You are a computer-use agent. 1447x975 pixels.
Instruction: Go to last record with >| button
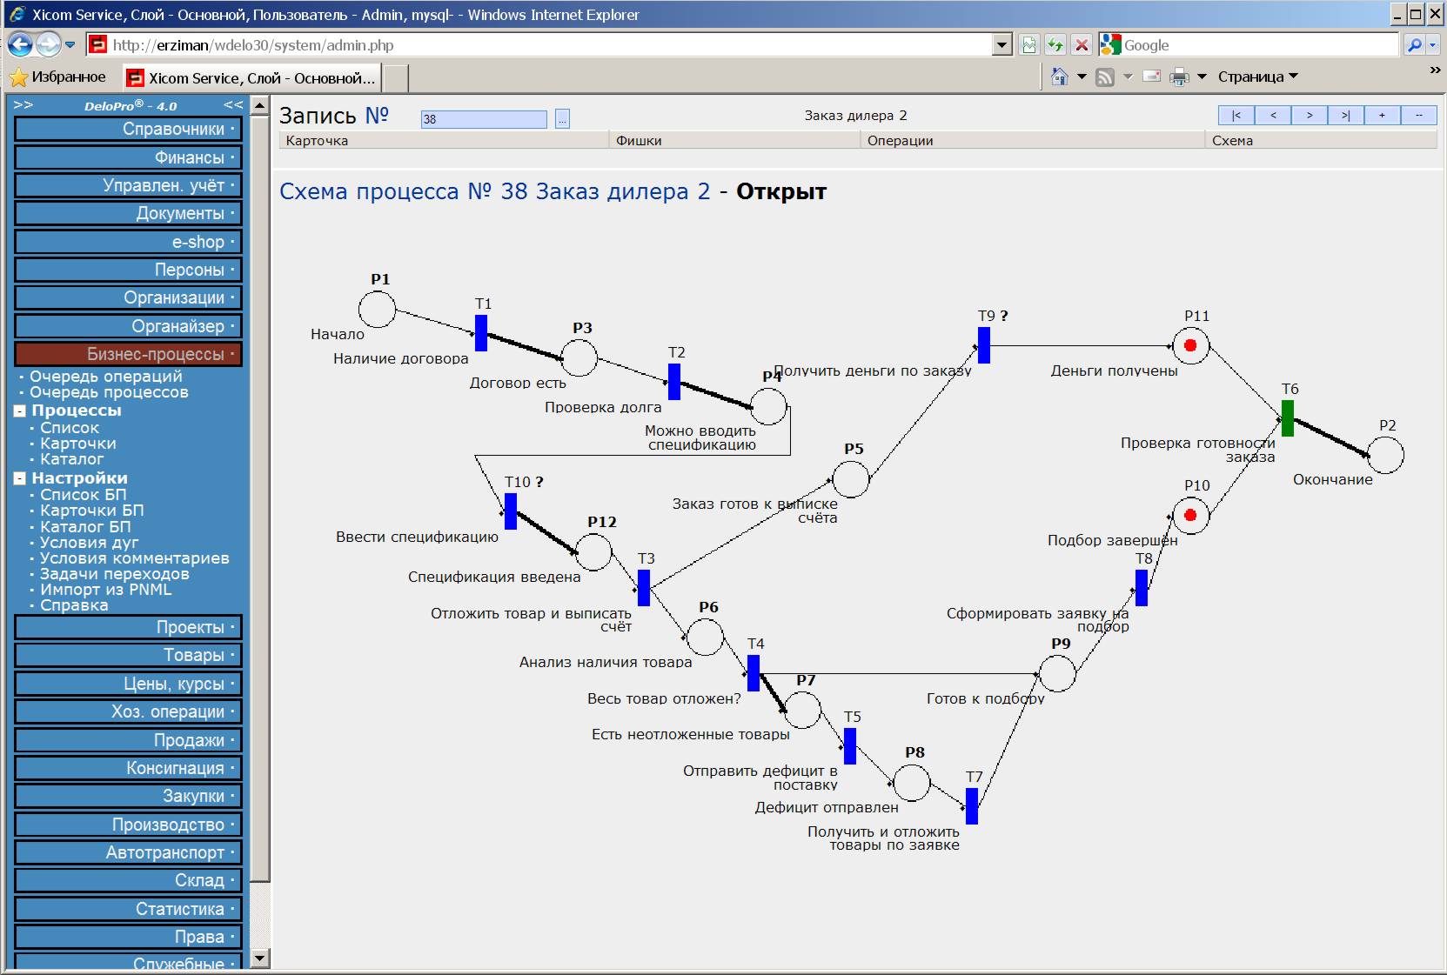coord(1346,115)
